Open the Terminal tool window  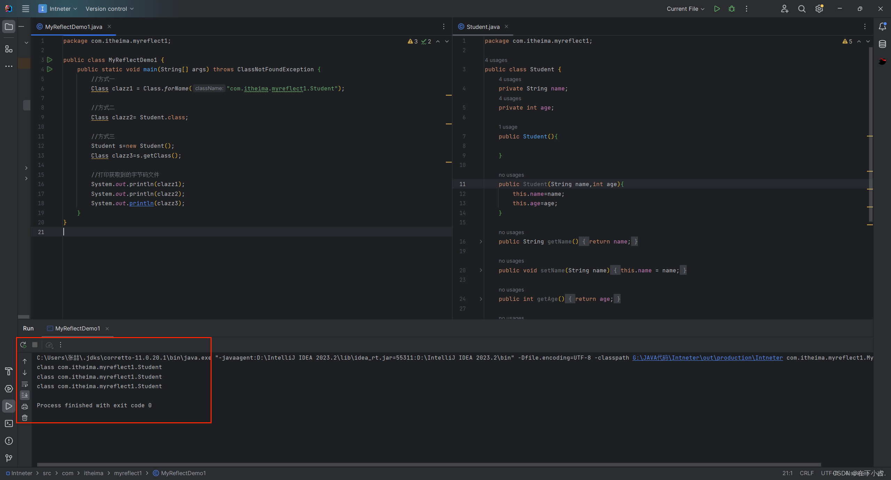pos(9,424)
